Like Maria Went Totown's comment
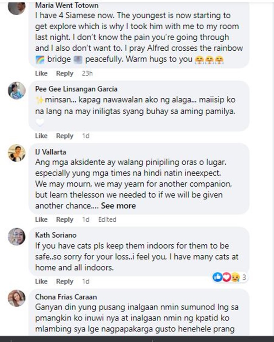The height and width of the screenshot is (342, 274). click(41, 73)
